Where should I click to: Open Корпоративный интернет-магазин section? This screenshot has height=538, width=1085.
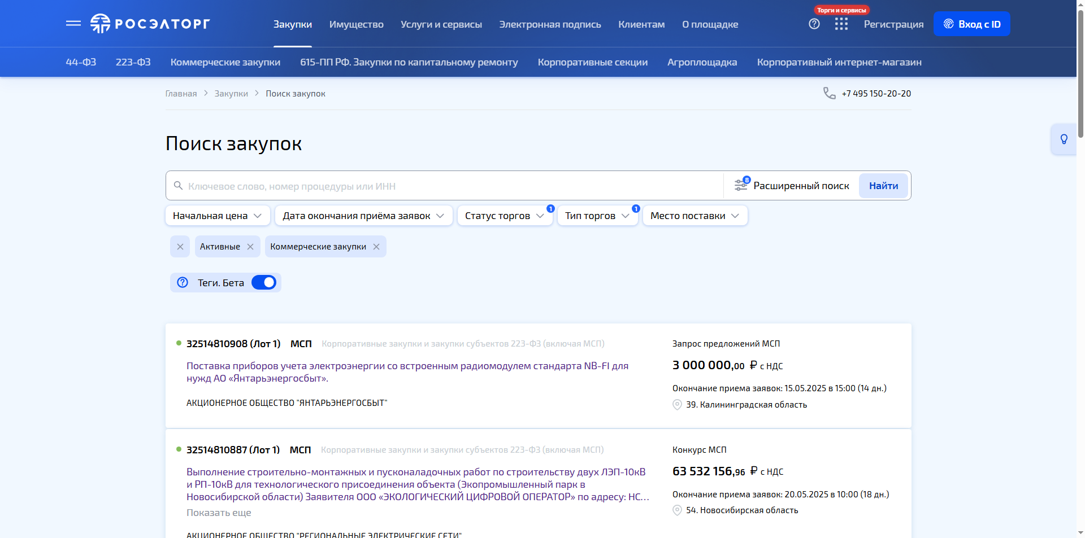click(x=839, y=62)
